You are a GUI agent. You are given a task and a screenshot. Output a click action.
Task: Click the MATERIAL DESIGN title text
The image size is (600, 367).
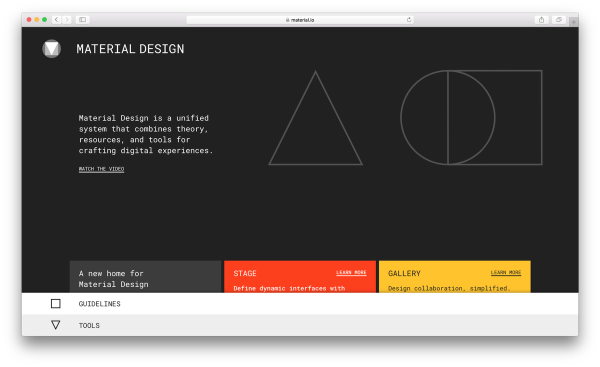click(130, 48)
